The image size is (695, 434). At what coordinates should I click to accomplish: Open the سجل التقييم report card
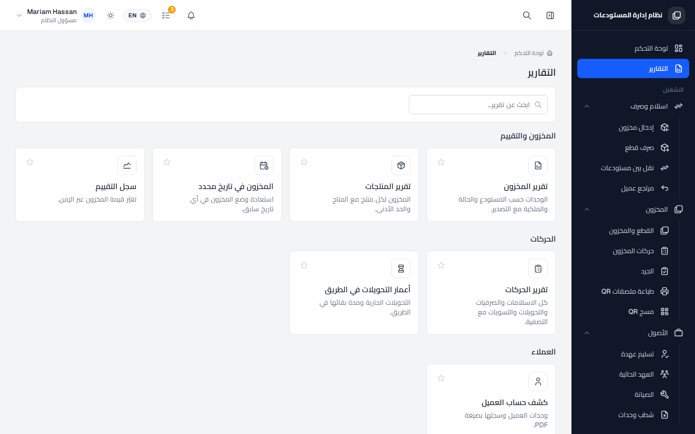[80, 185]
